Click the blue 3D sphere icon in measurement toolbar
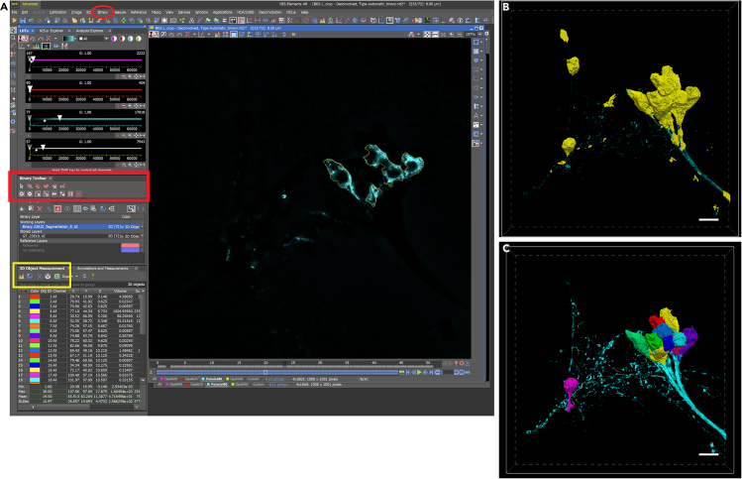This screenshot has height=479, width=742. point(30,277)
